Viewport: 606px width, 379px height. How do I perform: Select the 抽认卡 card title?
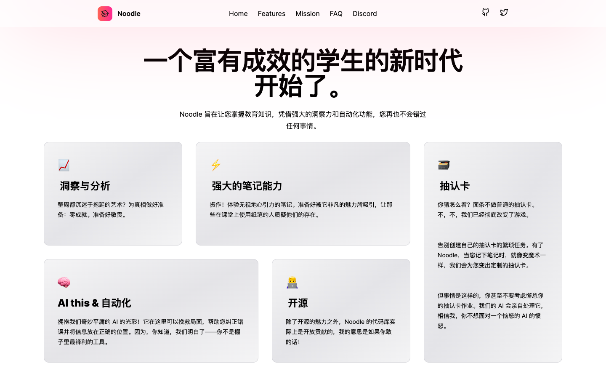click(454, 186)
